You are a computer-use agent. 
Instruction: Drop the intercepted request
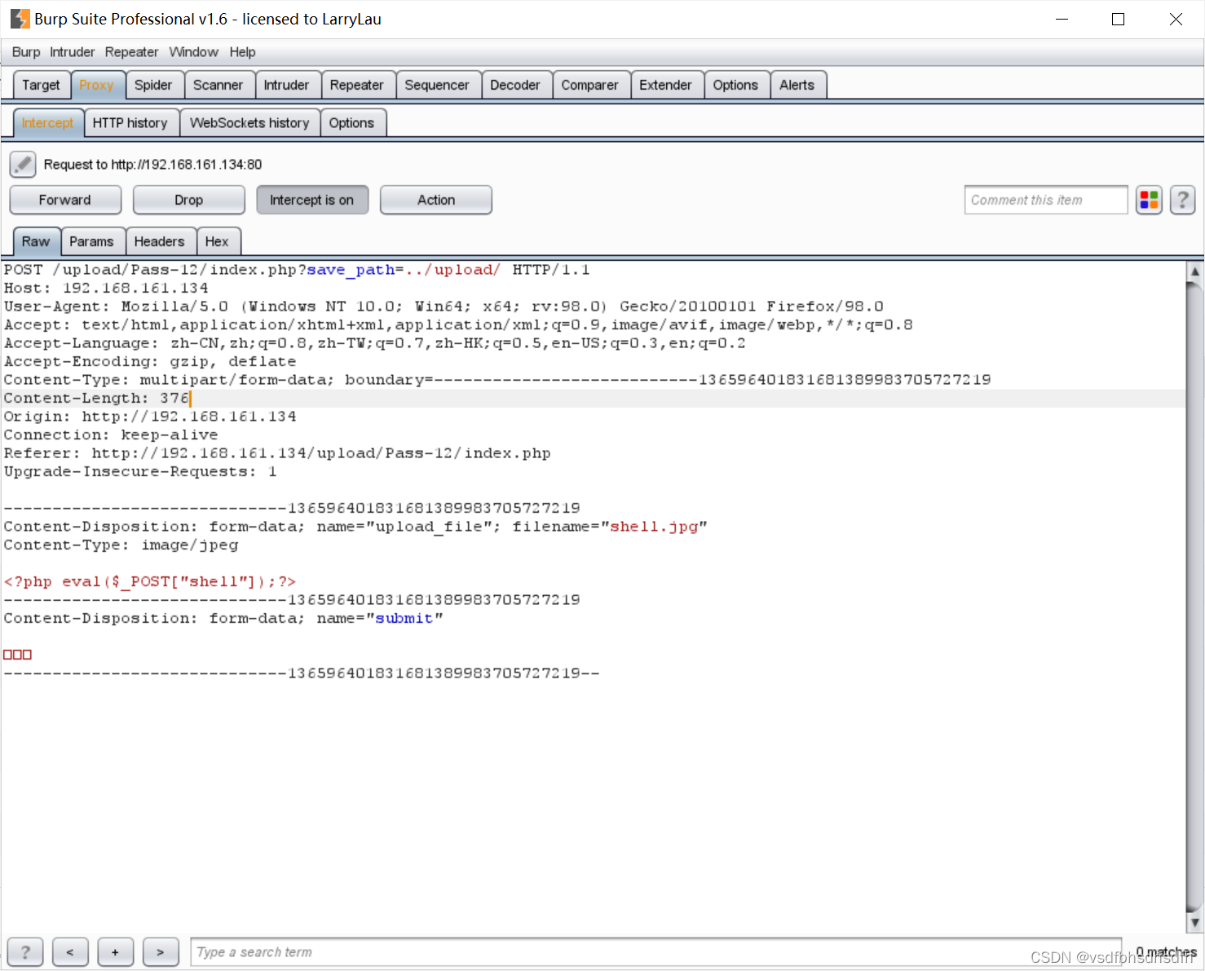click(189, 200)
